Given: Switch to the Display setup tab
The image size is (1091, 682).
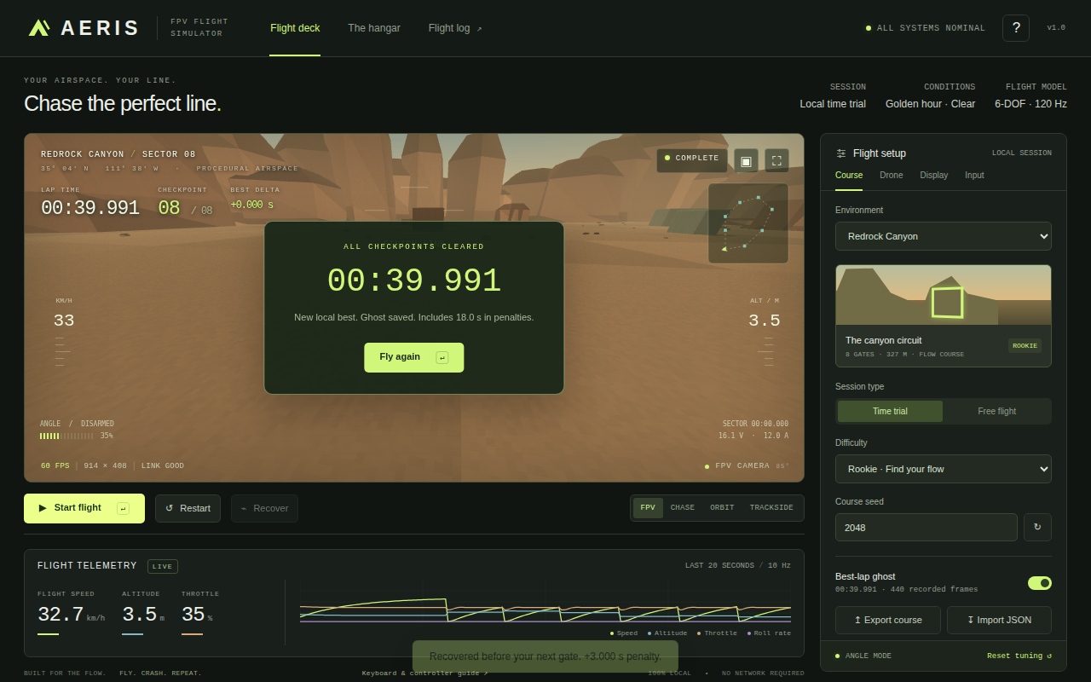Looking at the screenshot, I should tap(934, 176).
